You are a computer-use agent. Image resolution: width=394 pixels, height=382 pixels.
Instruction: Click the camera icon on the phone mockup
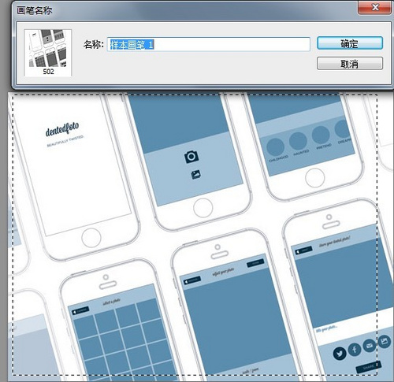191,157
